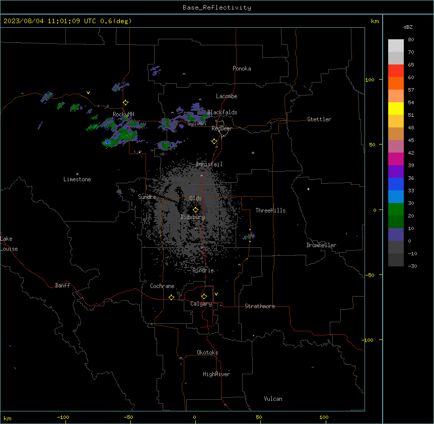Click the ThreeHills label
This screenshot has height=424, width=434.
pyautogui.click(x=270, y=210)
